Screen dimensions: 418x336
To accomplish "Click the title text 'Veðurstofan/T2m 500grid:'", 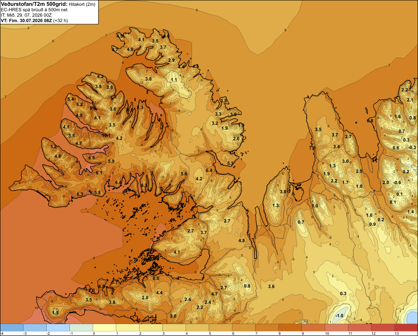I will pyautogui.click(x=34, y=4).
